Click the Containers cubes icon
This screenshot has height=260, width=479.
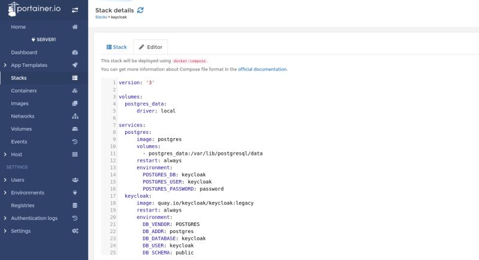pyautogui.click(x=75, y=91)
